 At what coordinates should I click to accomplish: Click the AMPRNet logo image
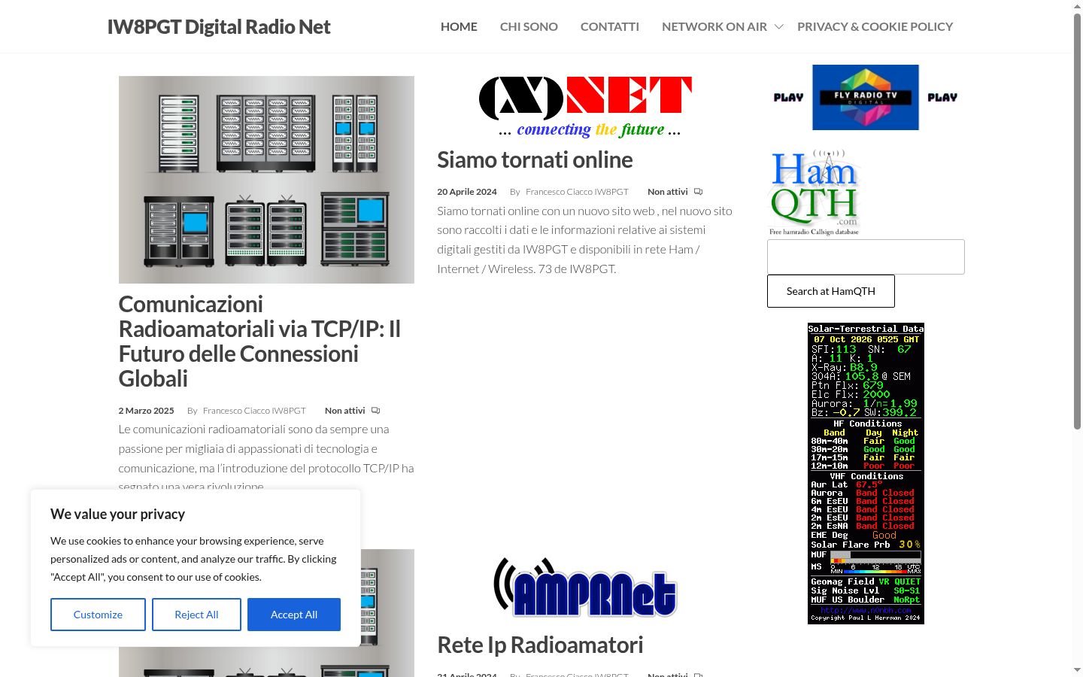tap(585, 587)
